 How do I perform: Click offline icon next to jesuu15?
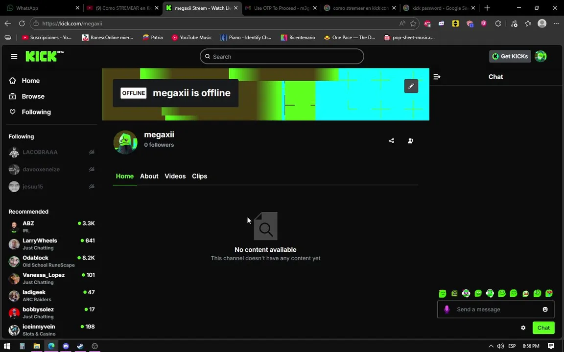click(x=92, y=186)
